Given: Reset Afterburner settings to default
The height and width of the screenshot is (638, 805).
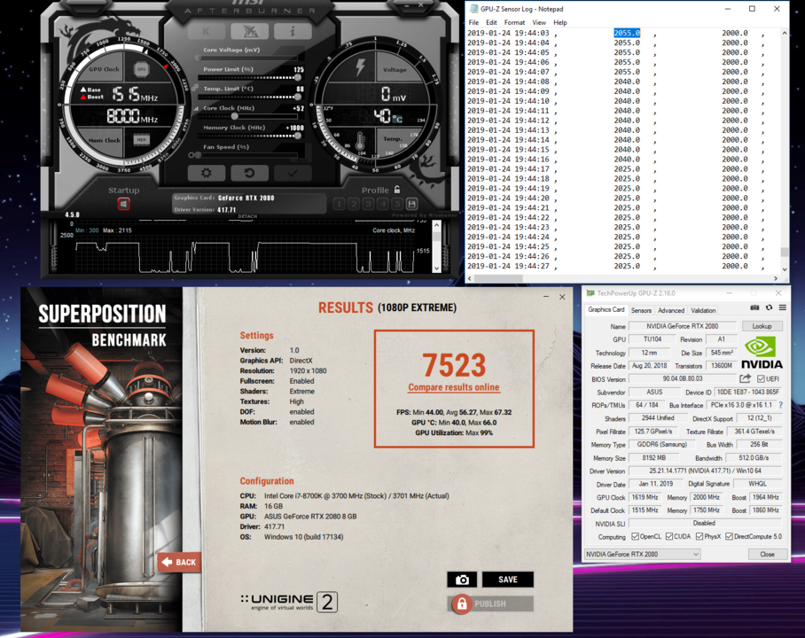Looking at the screenshot, I should coord(249,173).
